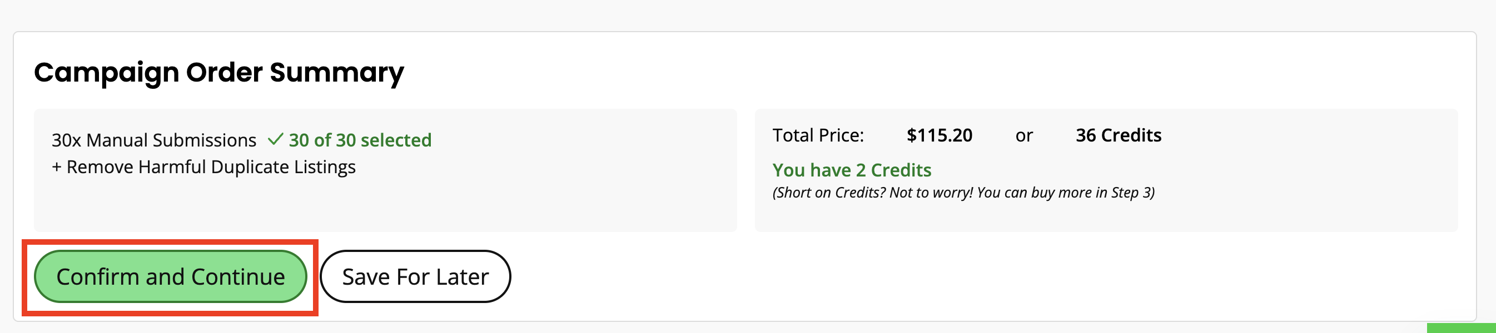Select the '30 of 30 selected' text
Screen dimensions: 1496x333
click(360, 140)
